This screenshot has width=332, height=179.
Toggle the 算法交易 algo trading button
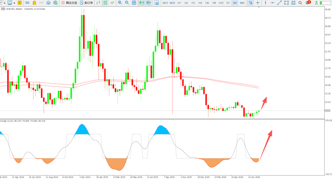pos(69,3)
